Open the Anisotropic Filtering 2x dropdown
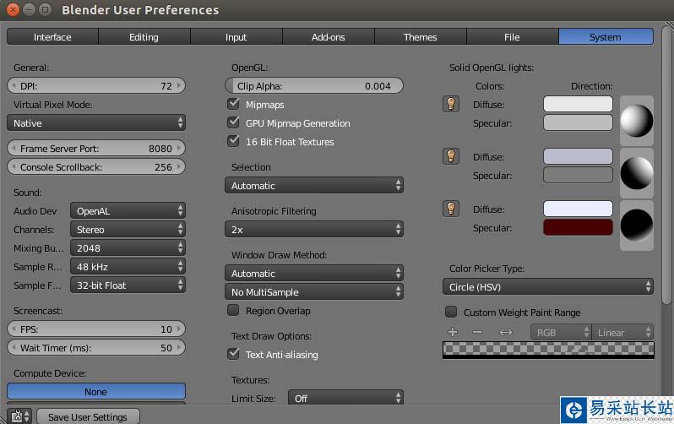 pyautogui.click(x=313, y=230)
